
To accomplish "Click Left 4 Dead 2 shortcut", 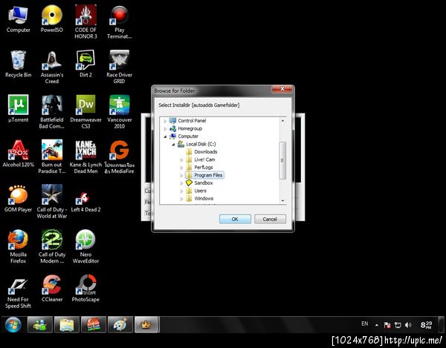I will point(85,202).
